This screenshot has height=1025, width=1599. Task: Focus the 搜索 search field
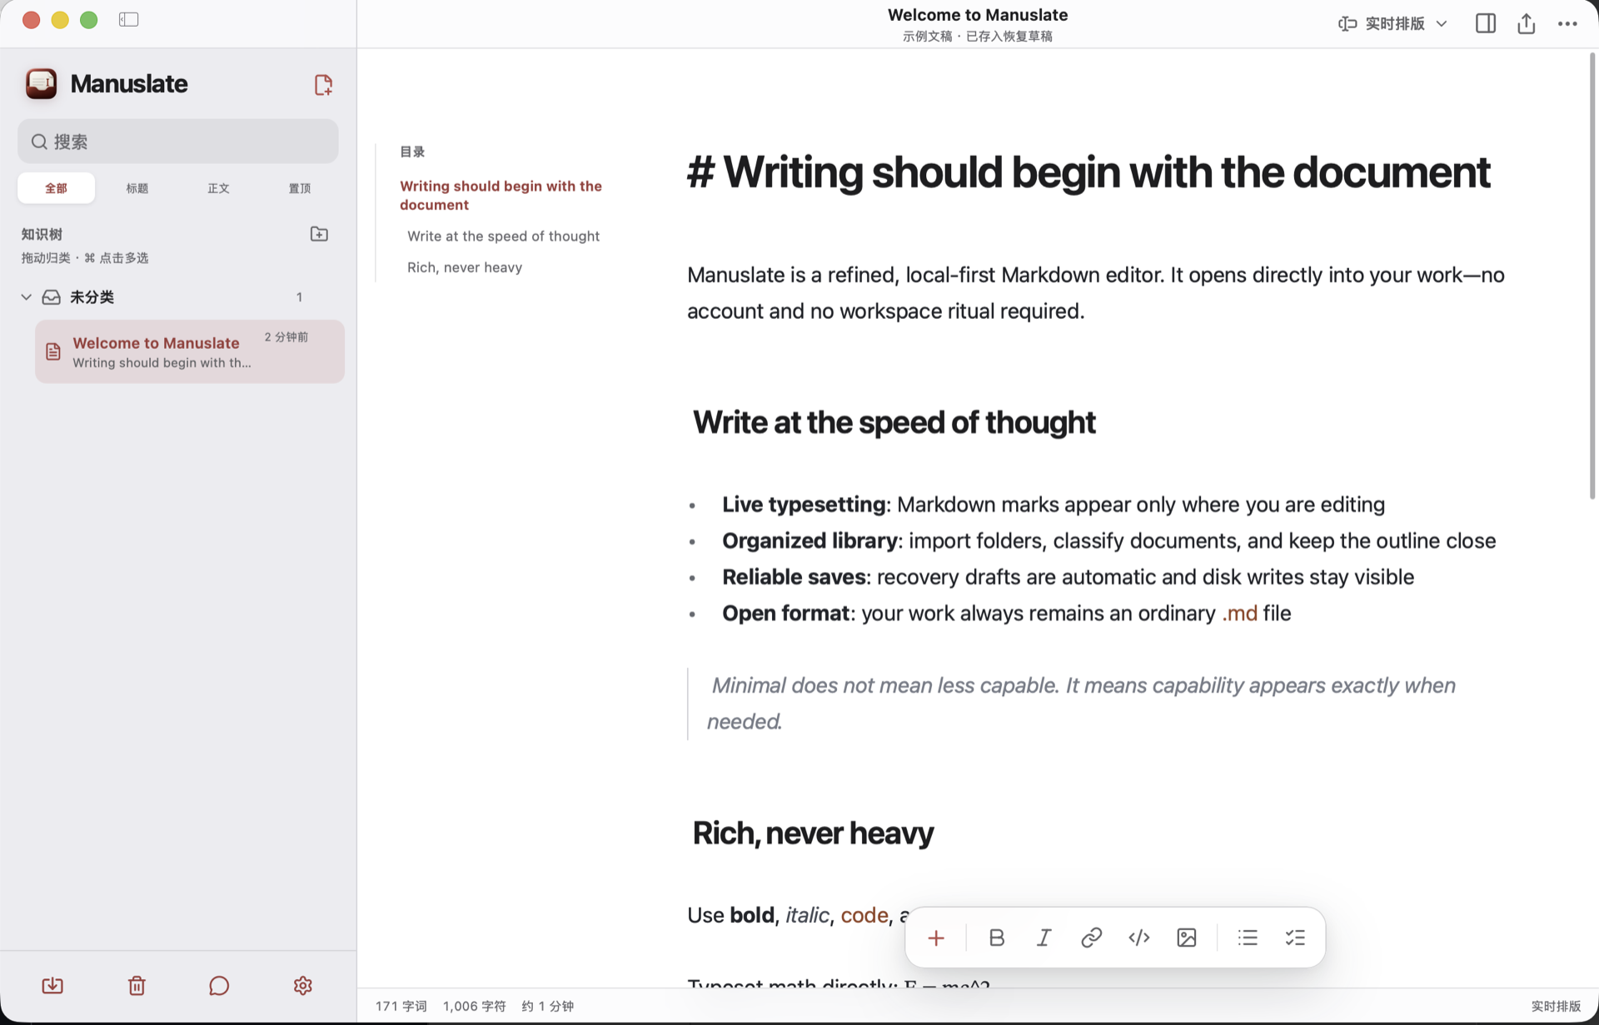(x=178, y=142)
